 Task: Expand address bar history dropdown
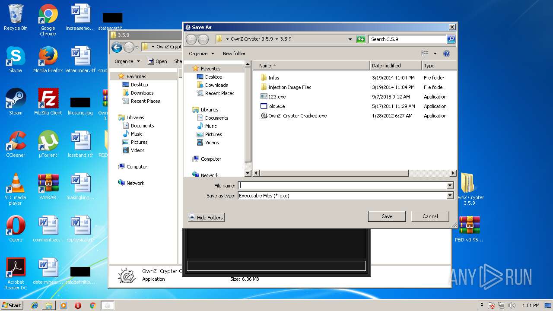coord(350,39)
